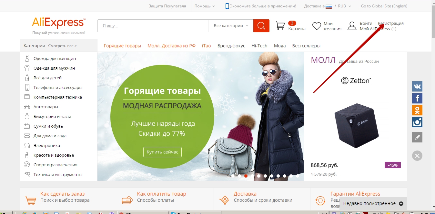Image resolution: width=435 pixels, height=214 pixels.
Task: Close the social sidebar with X
Action: (417, 156)
